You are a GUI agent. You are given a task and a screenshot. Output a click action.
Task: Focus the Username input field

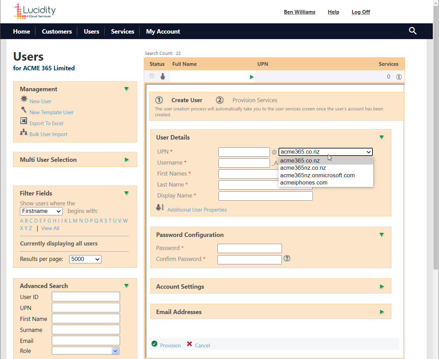244,163
